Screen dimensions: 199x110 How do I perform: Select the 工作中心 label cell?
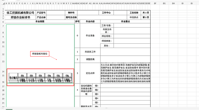click(x=106, y=13)
